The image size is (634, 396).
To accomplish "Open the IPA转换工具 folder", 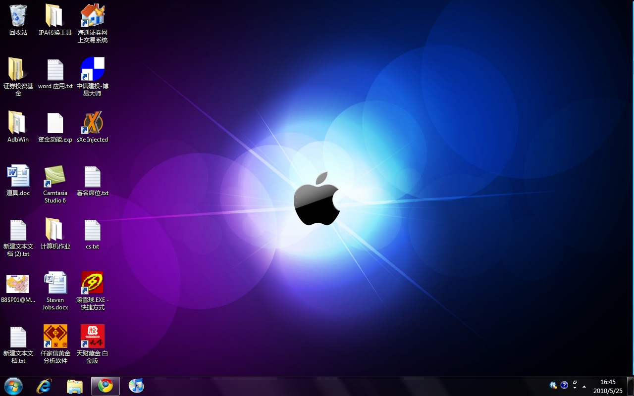I will pos(55,20).
